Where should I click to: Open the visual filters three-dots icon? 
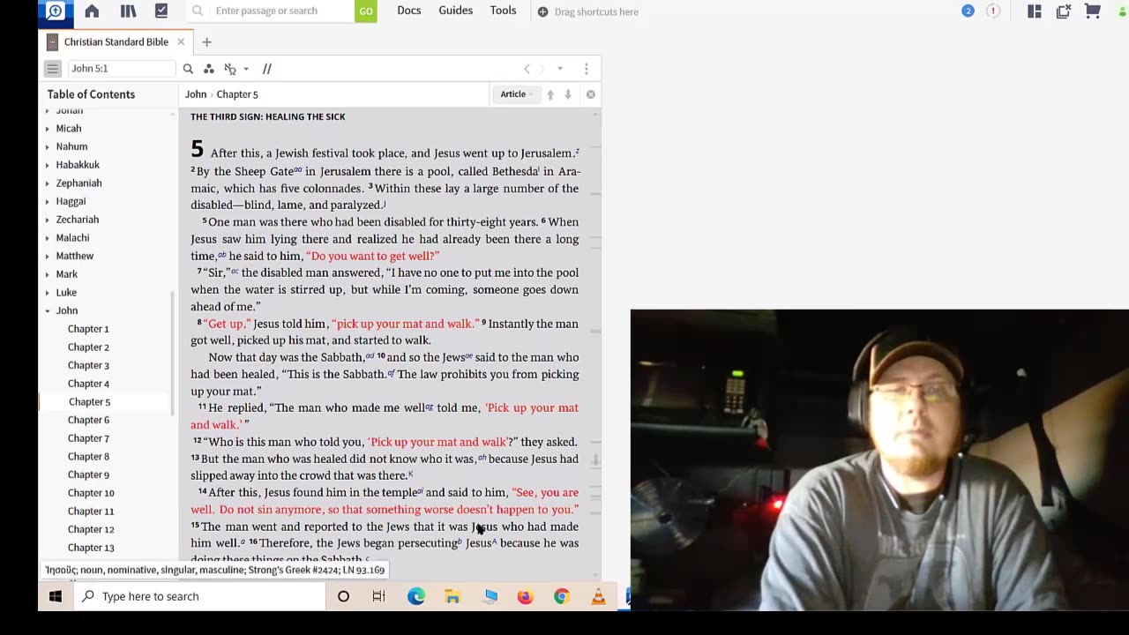[209, 69]
